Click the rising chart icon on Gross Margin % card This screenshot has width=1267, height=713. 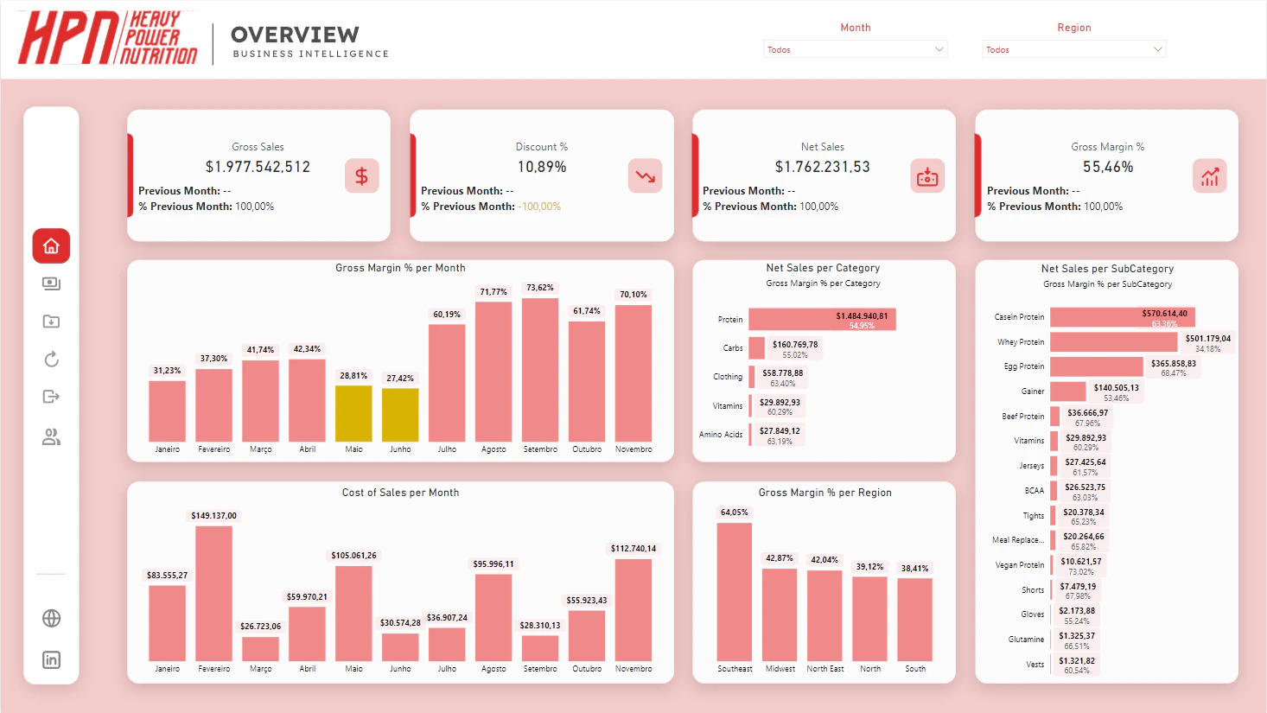pos(1210,176)
